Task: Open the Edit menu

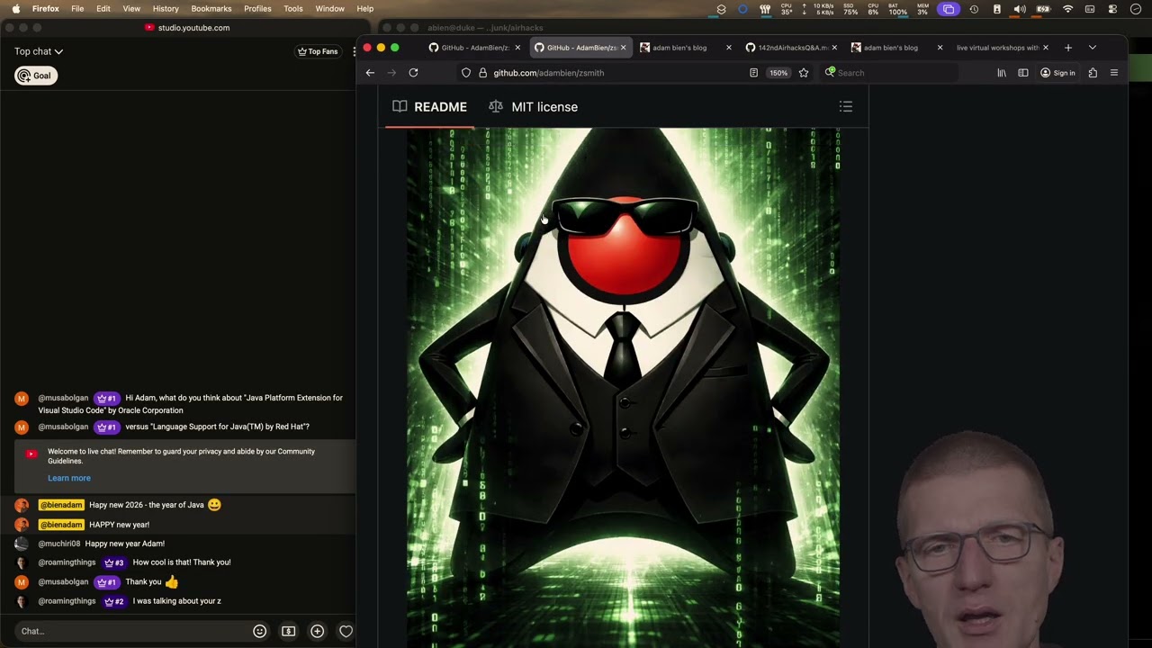Action: (103, 9)
